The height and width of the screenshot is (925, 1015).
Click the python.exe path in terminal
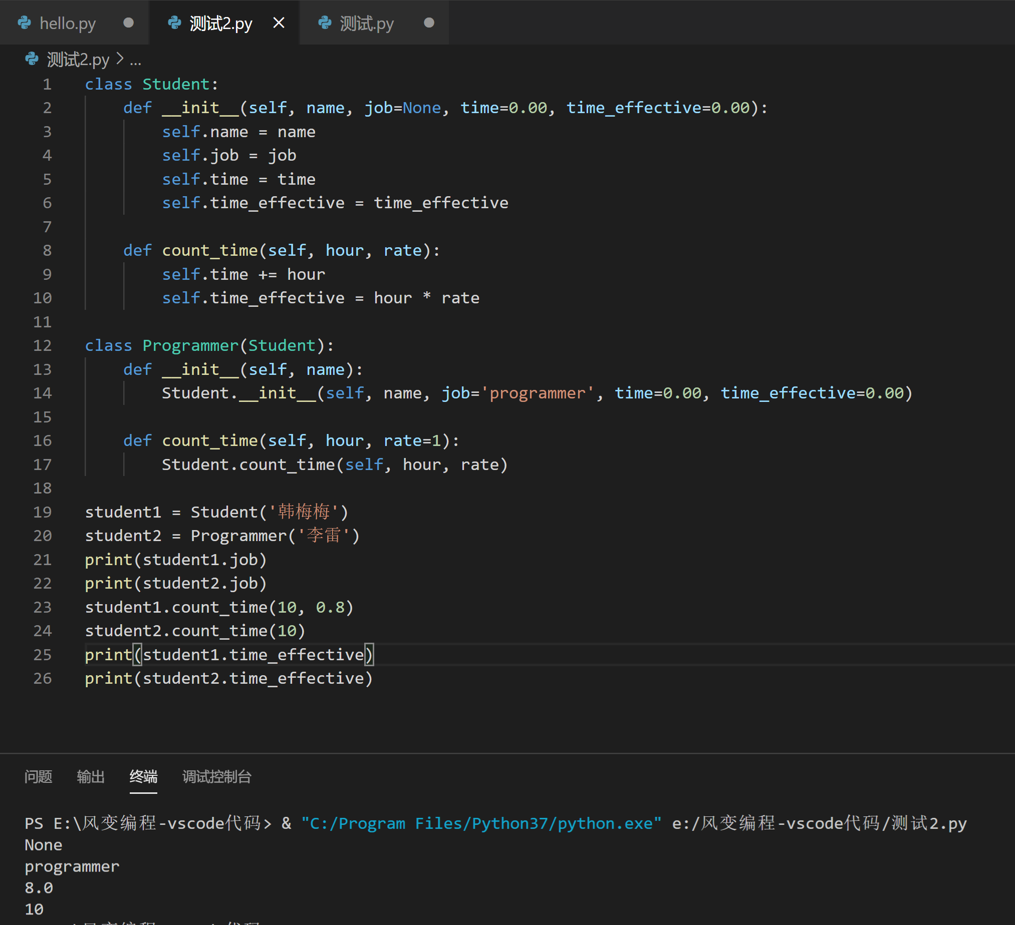[x=481, y=823]
